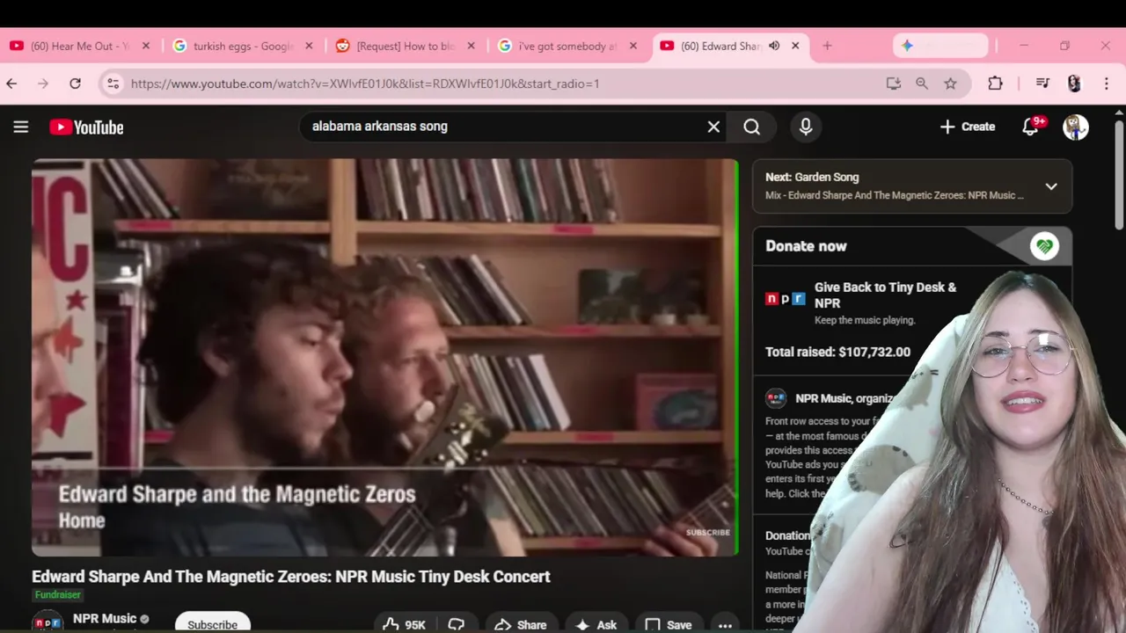The height and width of the screenshot is (633, 1126).
Task: Close the Hear Me Out tab
Action: [x=146, y=46]
